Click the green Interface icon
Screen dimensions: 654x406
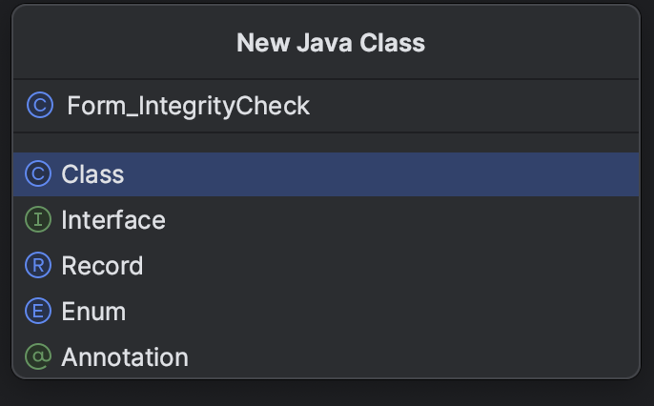[37, 220]
